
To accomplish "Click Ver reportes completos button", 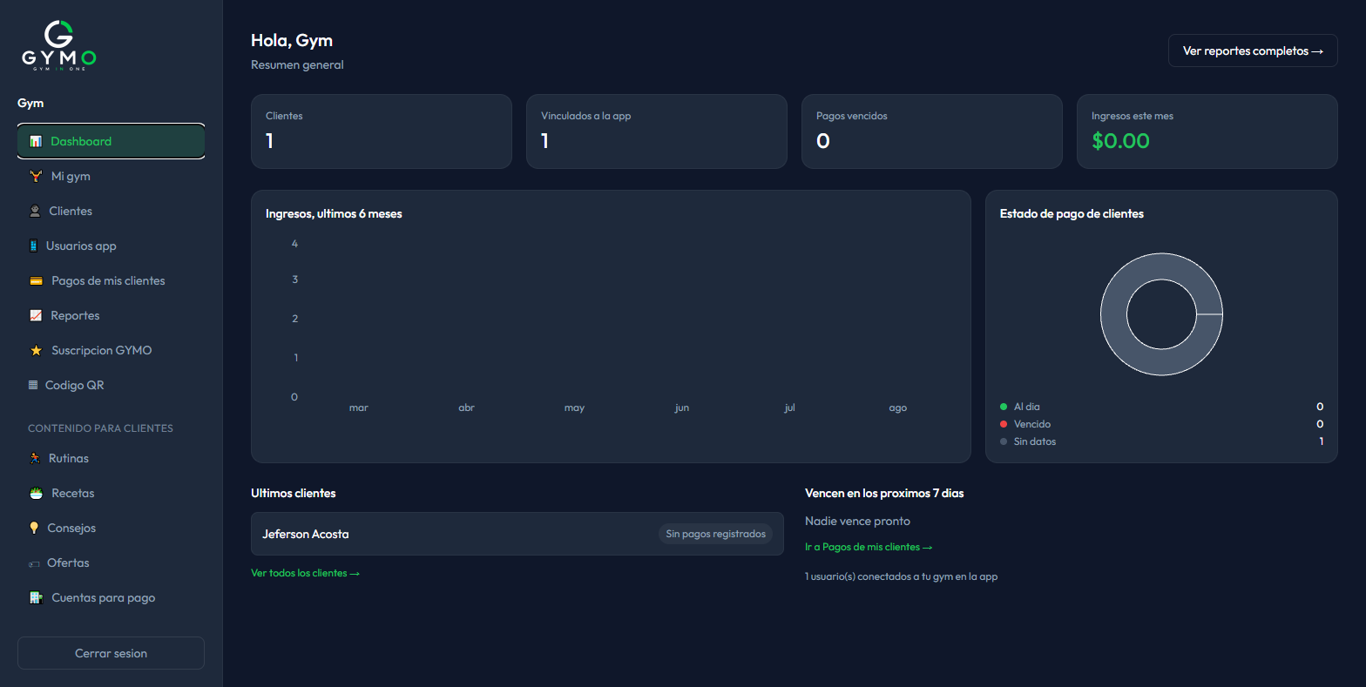I will [x=1253, y=51].
